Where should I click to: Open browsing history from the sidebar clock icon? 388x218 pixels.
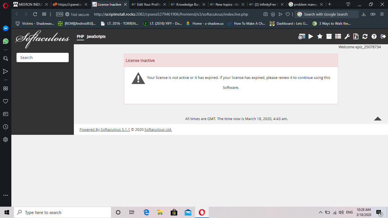click(x=5, y=127)
